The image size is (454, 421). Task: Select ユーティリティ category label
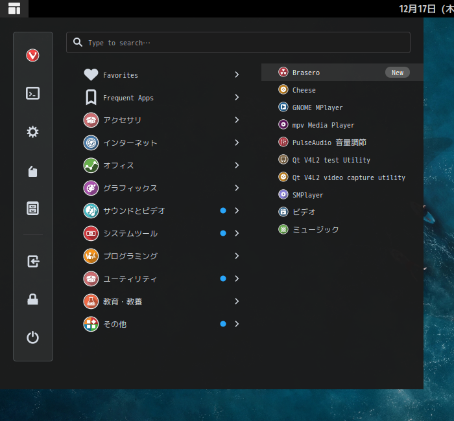pyautogui.click(x=130, y=279)
